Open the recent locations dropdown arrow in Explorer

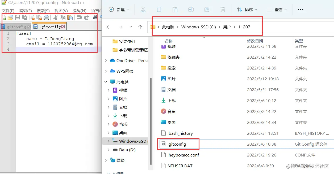click(131, 27)
